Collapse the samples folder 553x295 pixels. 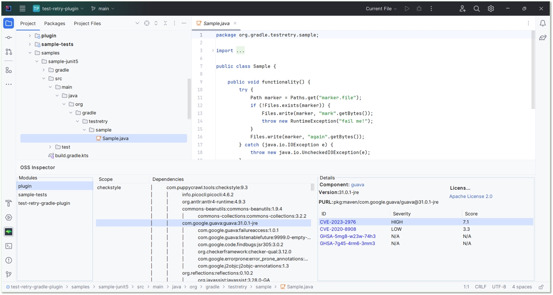pyautogui.click(x=30, y=53)
